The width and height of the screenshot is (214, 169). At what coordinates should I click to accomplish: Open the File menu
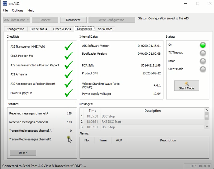(x=5, y=10)
